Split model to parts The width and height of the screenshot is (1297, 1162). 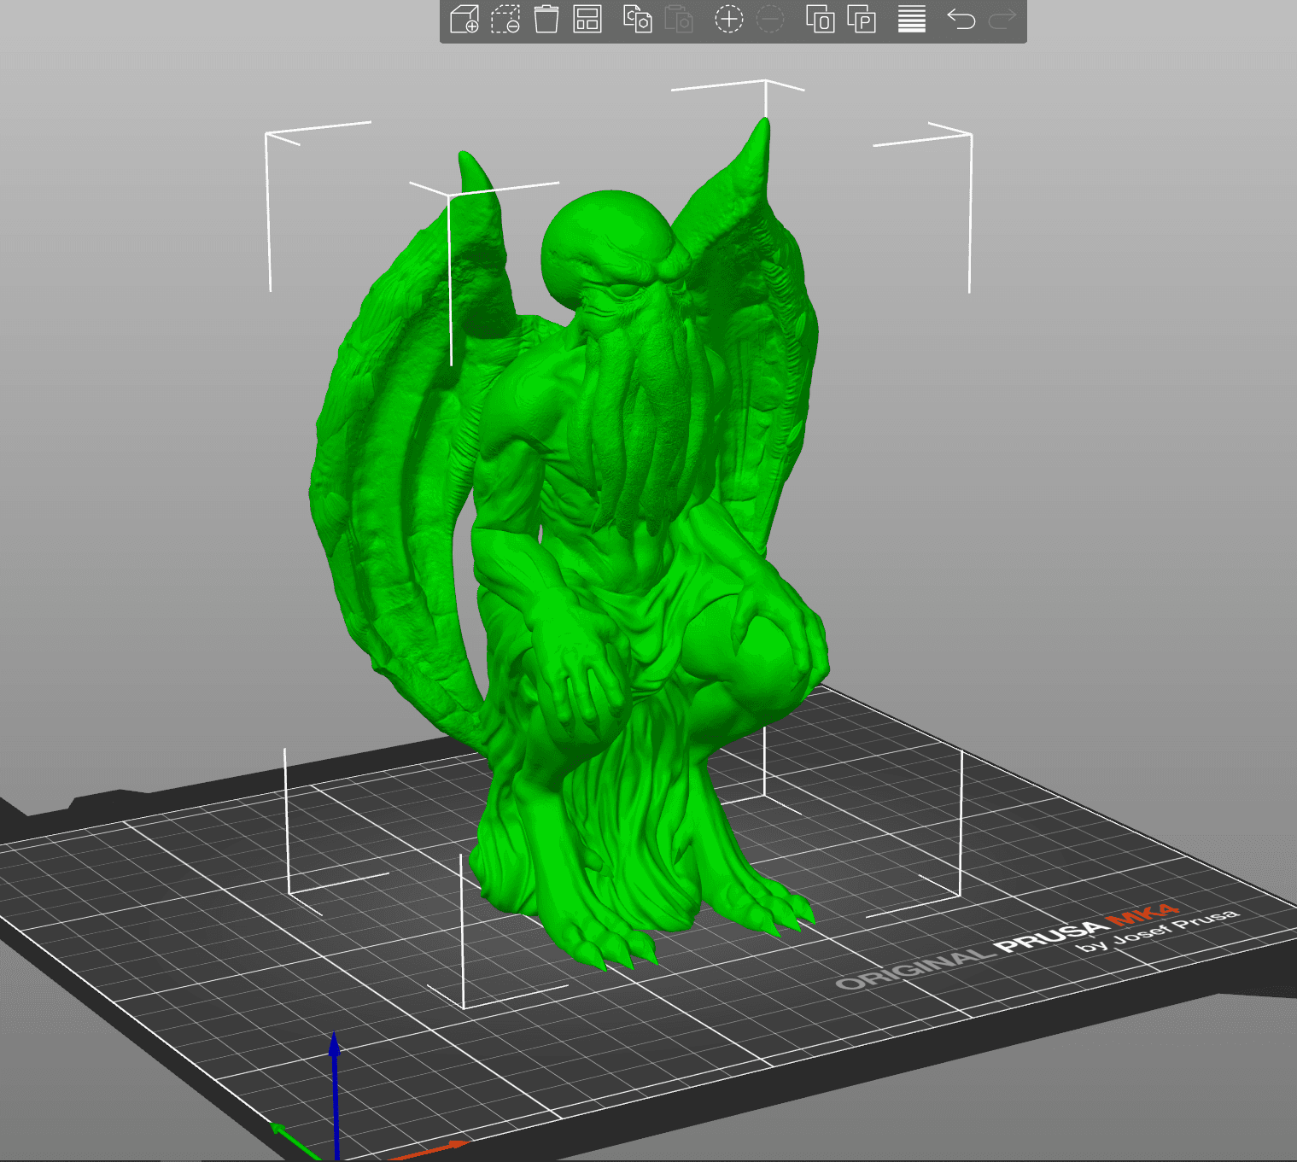(x=862, y=19)
